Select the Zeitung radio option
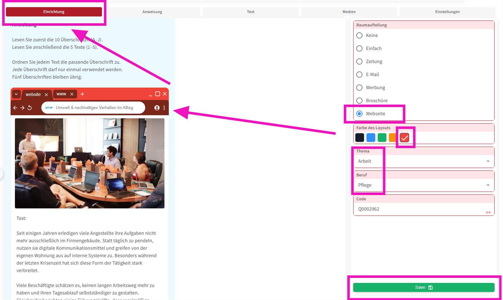The width and height of the screenshot is (503, 300). [359, 61]
